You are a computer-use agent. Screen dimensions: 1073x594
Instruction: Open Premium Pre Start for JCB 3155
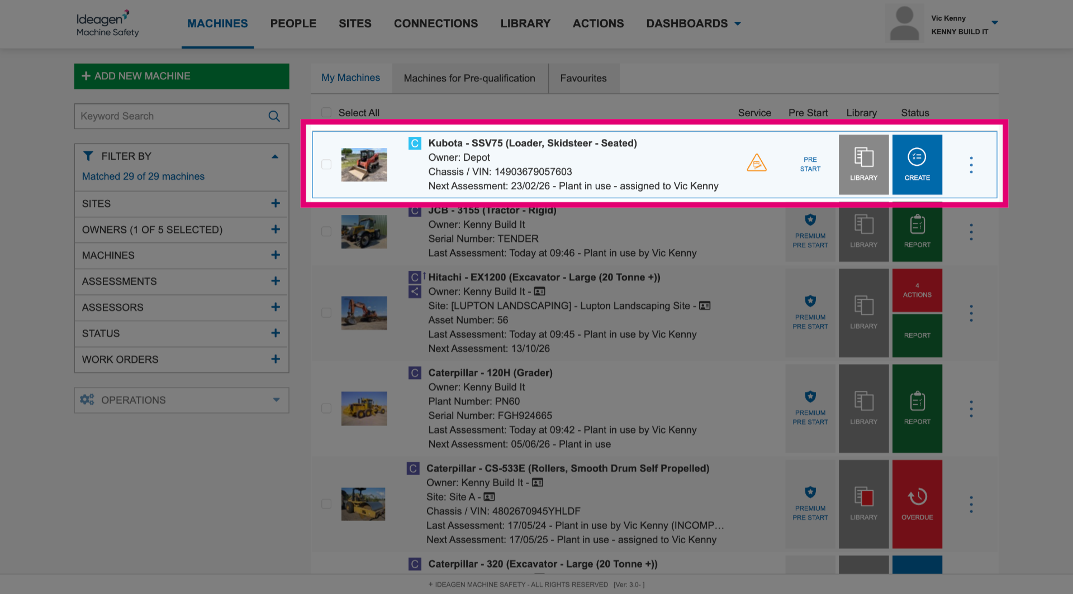(x=810, y=232)
